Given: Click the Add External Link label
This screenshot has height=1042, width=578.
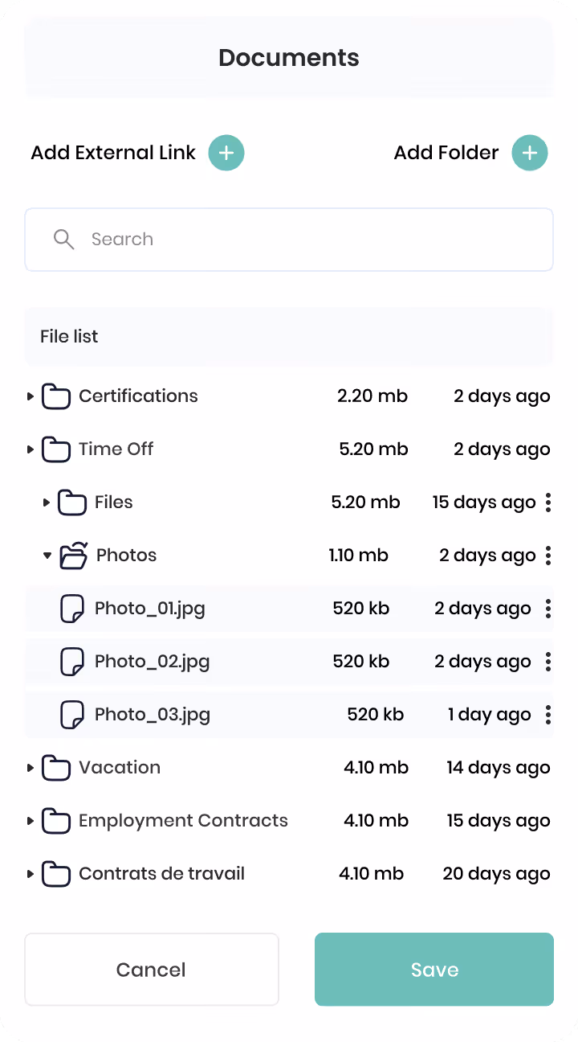Looking at the screenshot, I should 113,153.
